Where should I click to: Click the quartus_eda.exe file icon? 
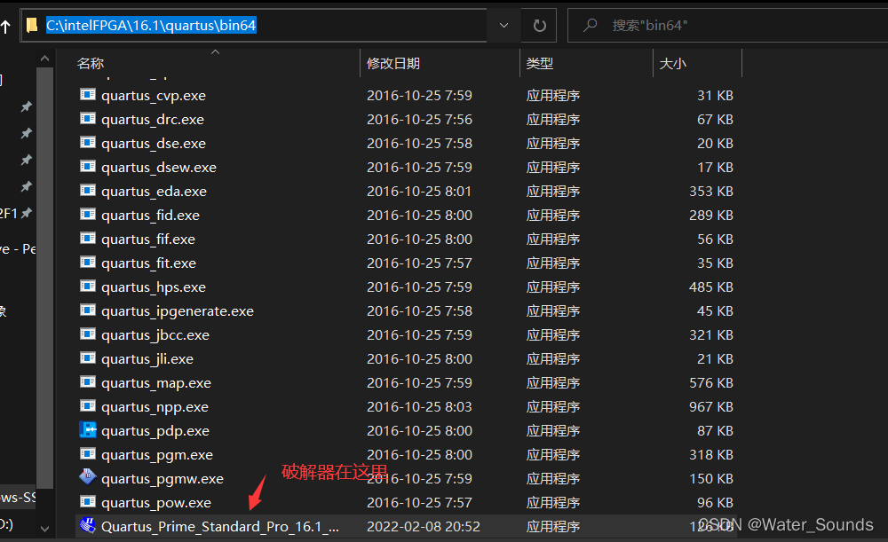coord(88,190)
